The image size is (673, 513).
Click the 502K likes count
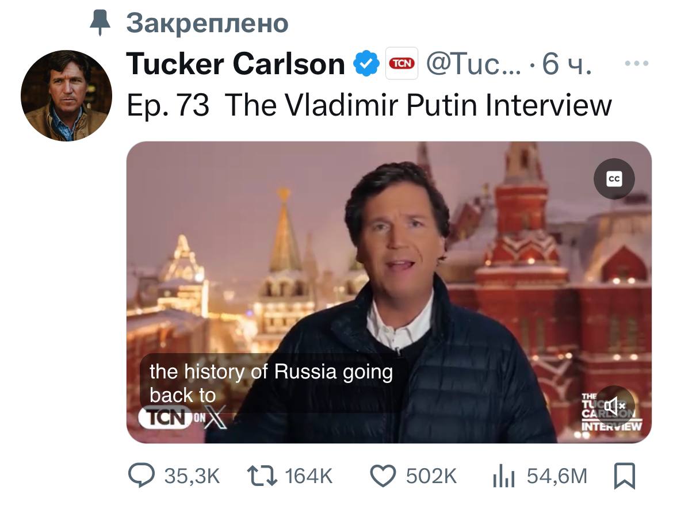(431, 476)
